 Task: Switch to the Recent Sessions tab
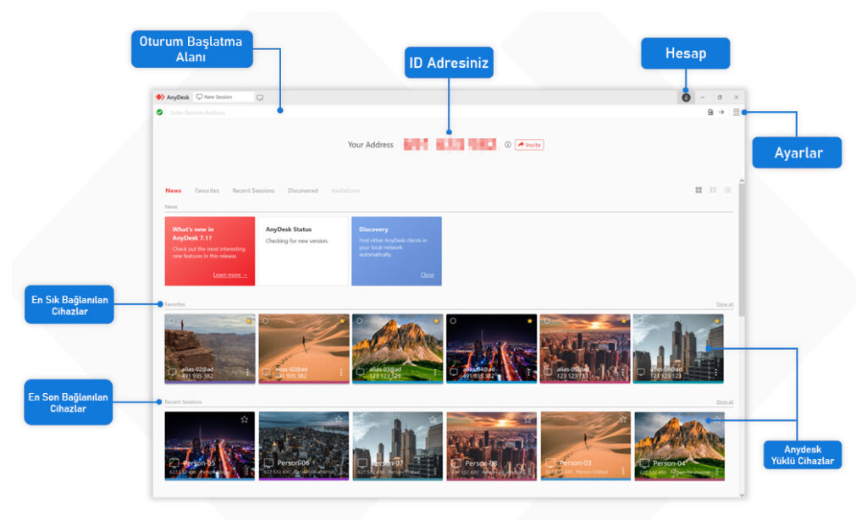(x=253, y=191)
